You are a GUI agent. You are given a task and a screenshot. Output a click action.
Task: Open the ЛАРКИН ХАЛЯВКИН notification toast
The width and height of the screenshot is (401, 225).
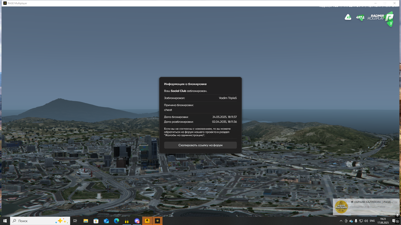367,207
